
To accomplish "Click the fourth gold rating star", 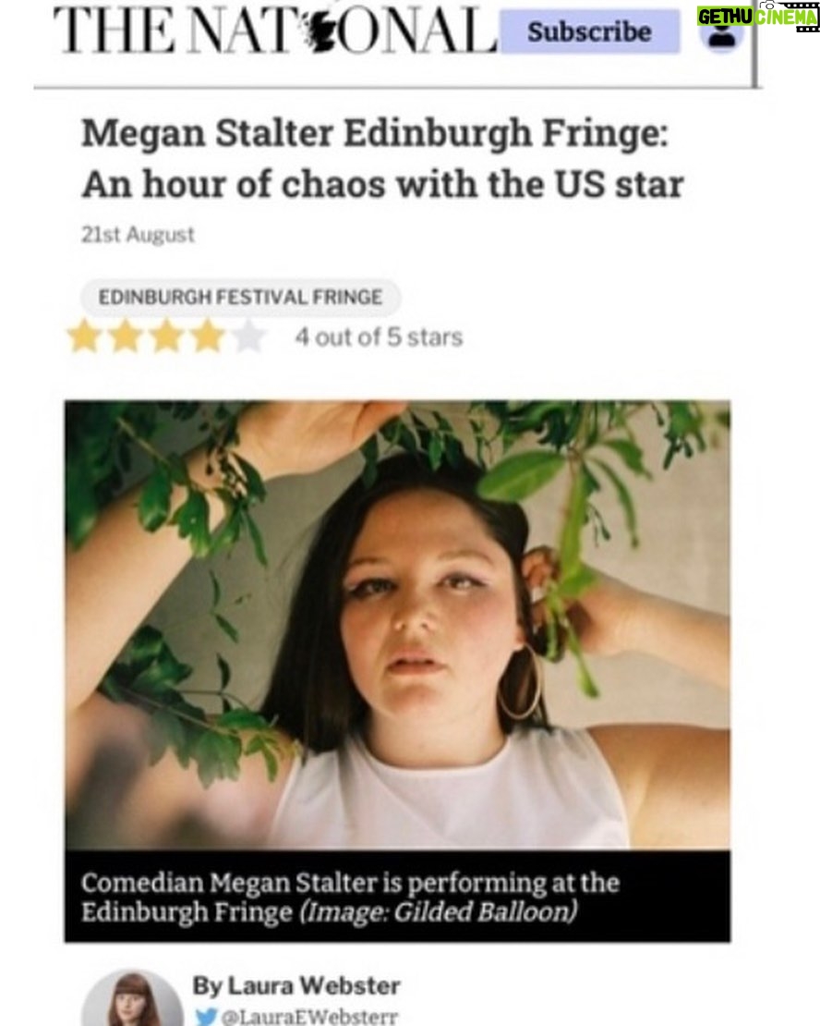I will click(208, 337).
